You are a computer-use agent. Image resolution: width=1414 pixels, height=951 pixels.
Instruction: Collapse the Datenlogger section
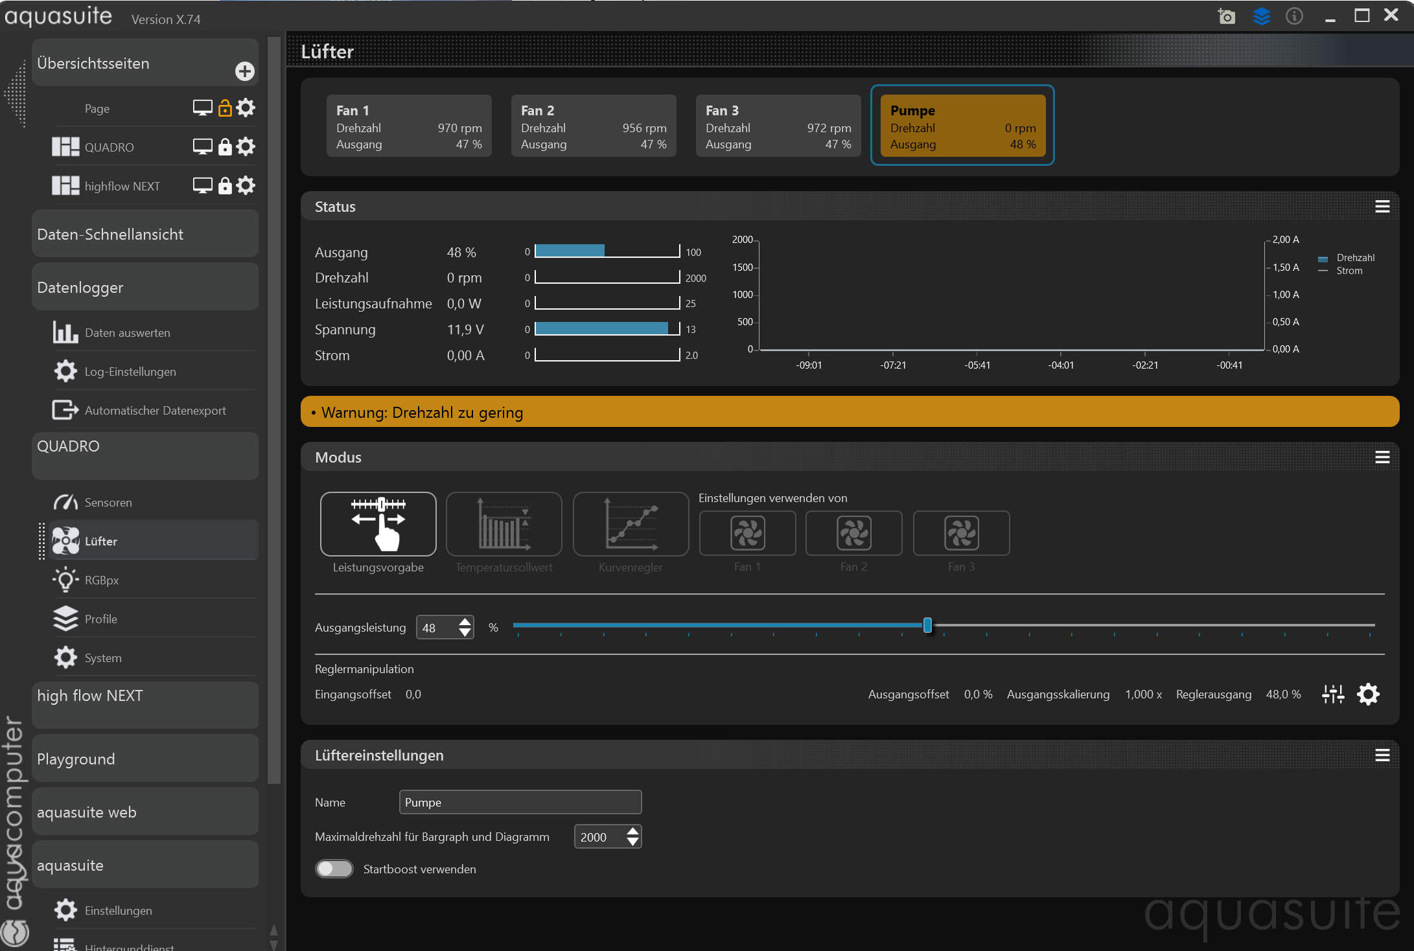(x=145, y=287)
